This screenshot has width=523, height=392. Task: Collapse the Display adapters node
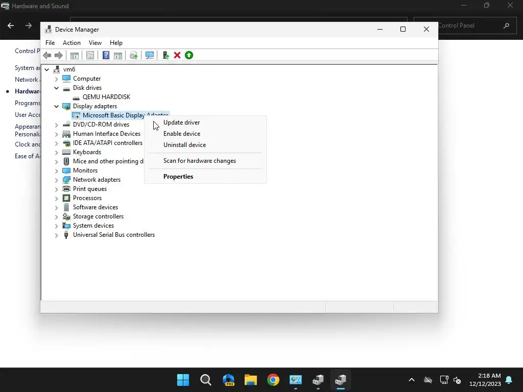[x=56, y=106]
